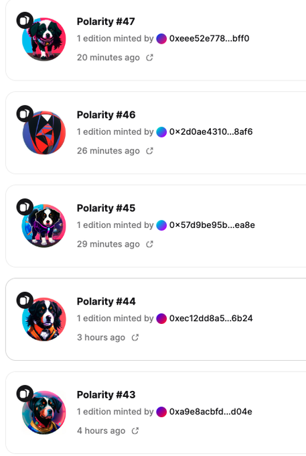The image size is (306, 456).
Task: Open minter address 0xa9e8acbfd...d04e
Action: (x=210, y=412)
